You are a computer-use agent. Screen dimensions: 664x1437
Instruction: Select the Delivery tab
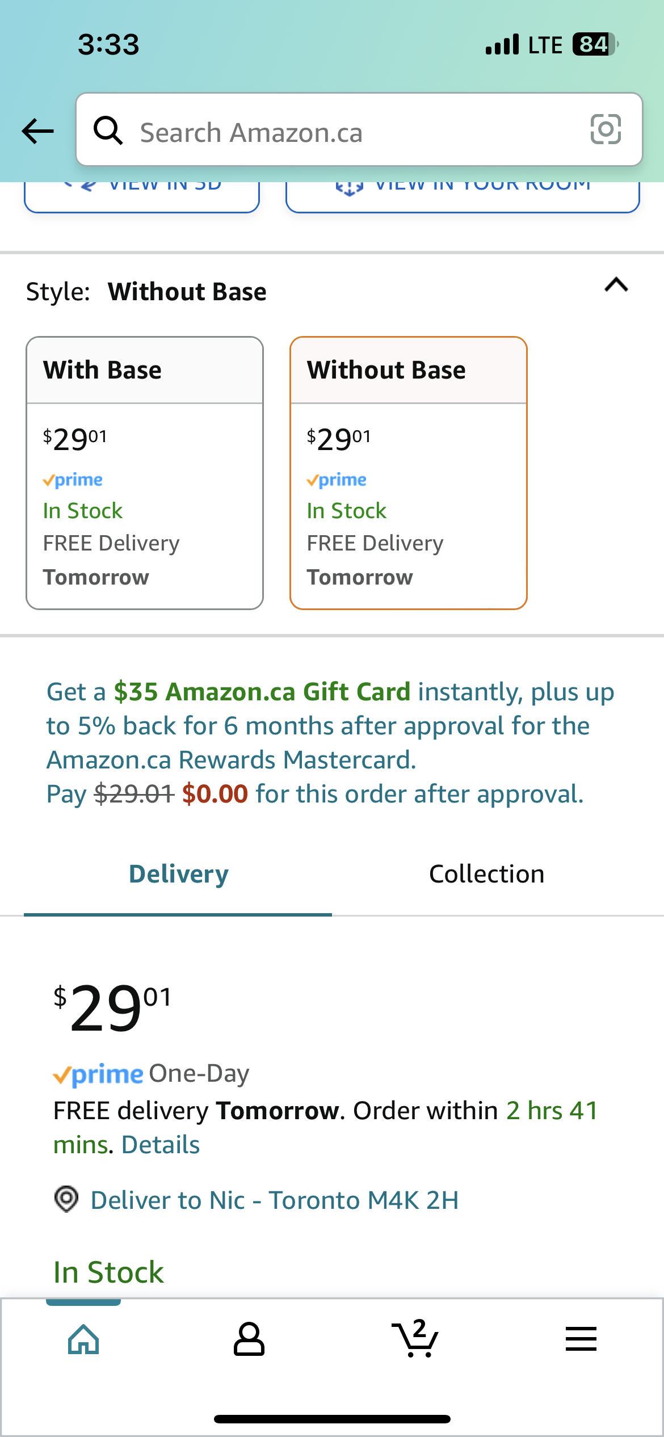[x=178, y=874]
